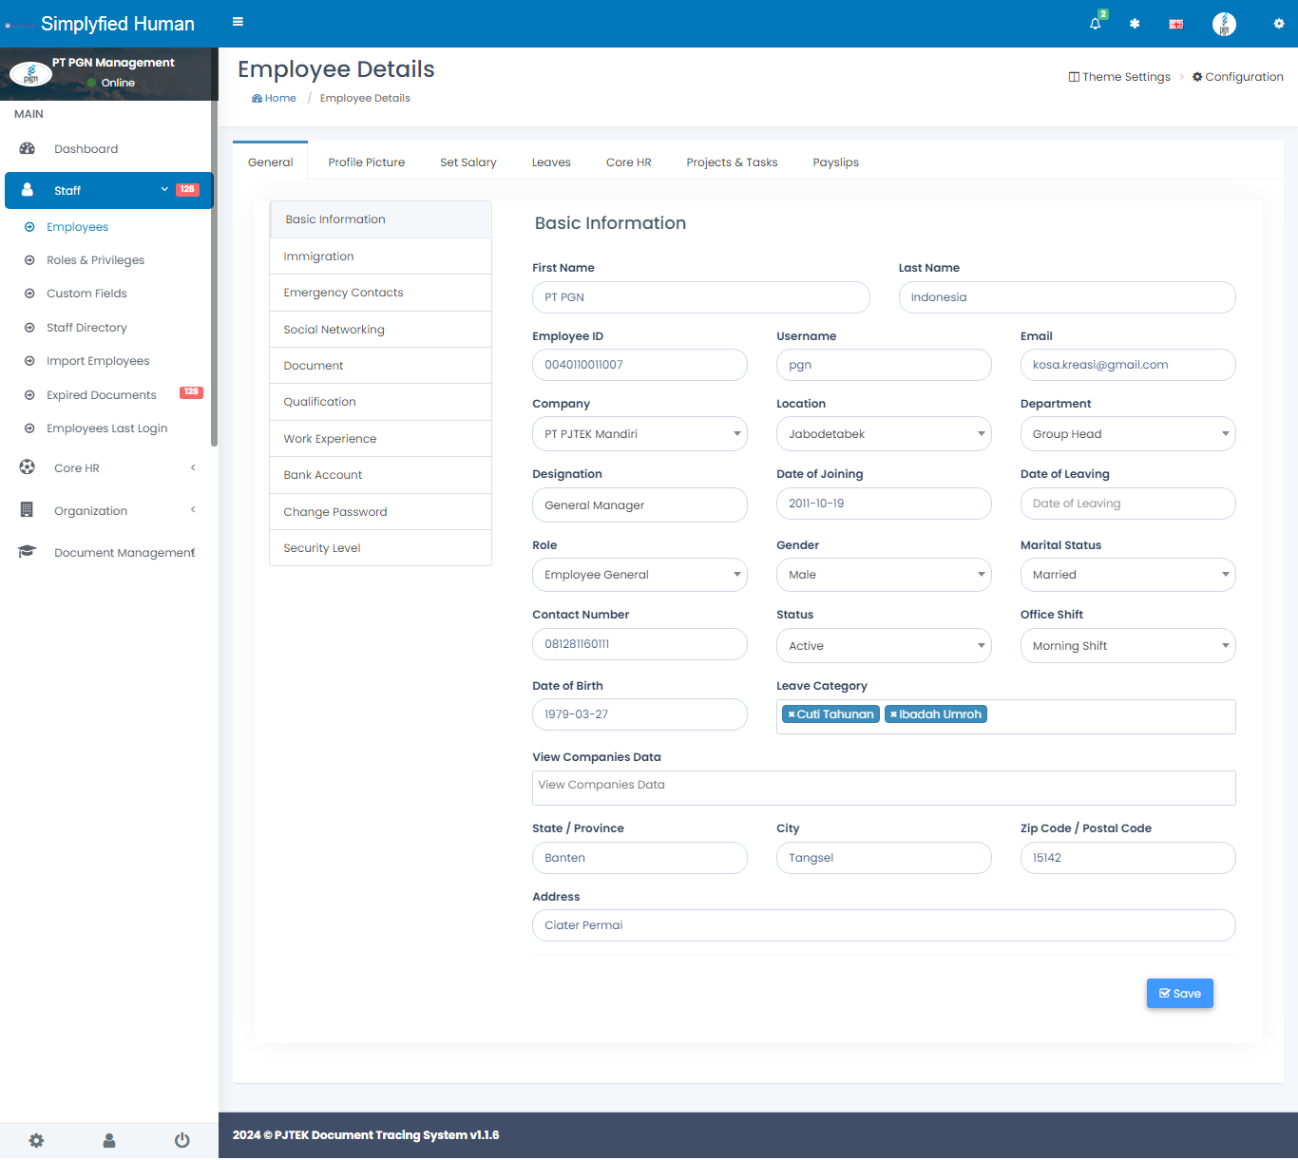This screenshot has height=1160, width=1298.
Task: Click the user profile avatar in header
Action: point(1224,24)
